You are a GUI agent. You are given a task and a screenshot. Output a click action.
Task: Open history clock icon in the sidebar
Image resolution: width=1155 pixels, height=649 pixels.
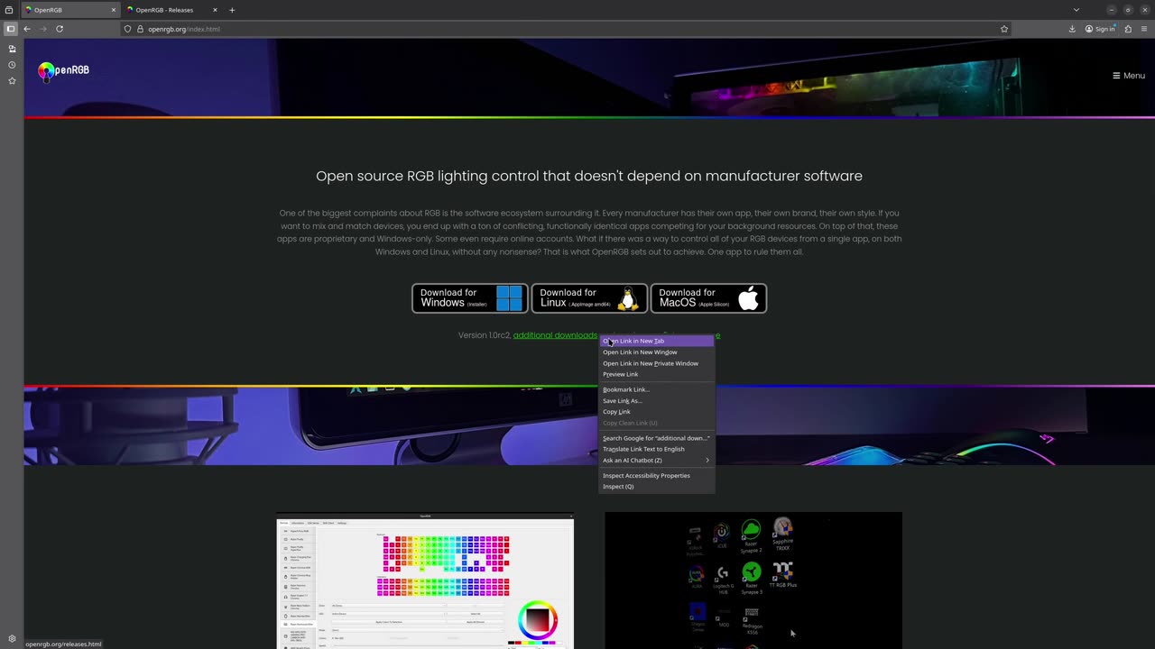pos(12,65)
